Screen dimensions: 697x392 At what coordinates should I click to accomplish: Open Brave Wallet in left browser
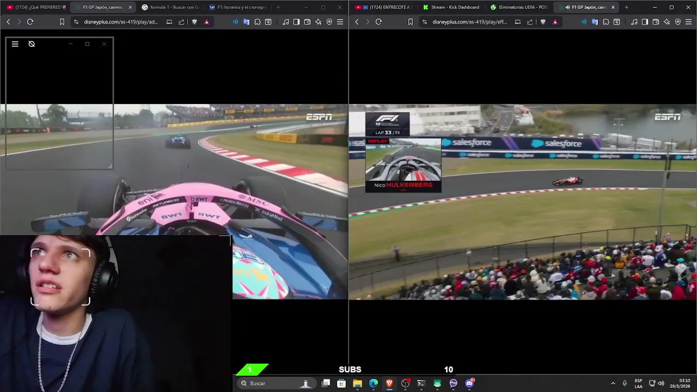click(307, 22)
